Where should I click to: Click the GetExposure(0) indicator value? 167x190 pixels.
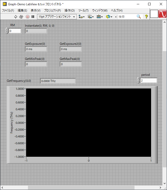36,49
